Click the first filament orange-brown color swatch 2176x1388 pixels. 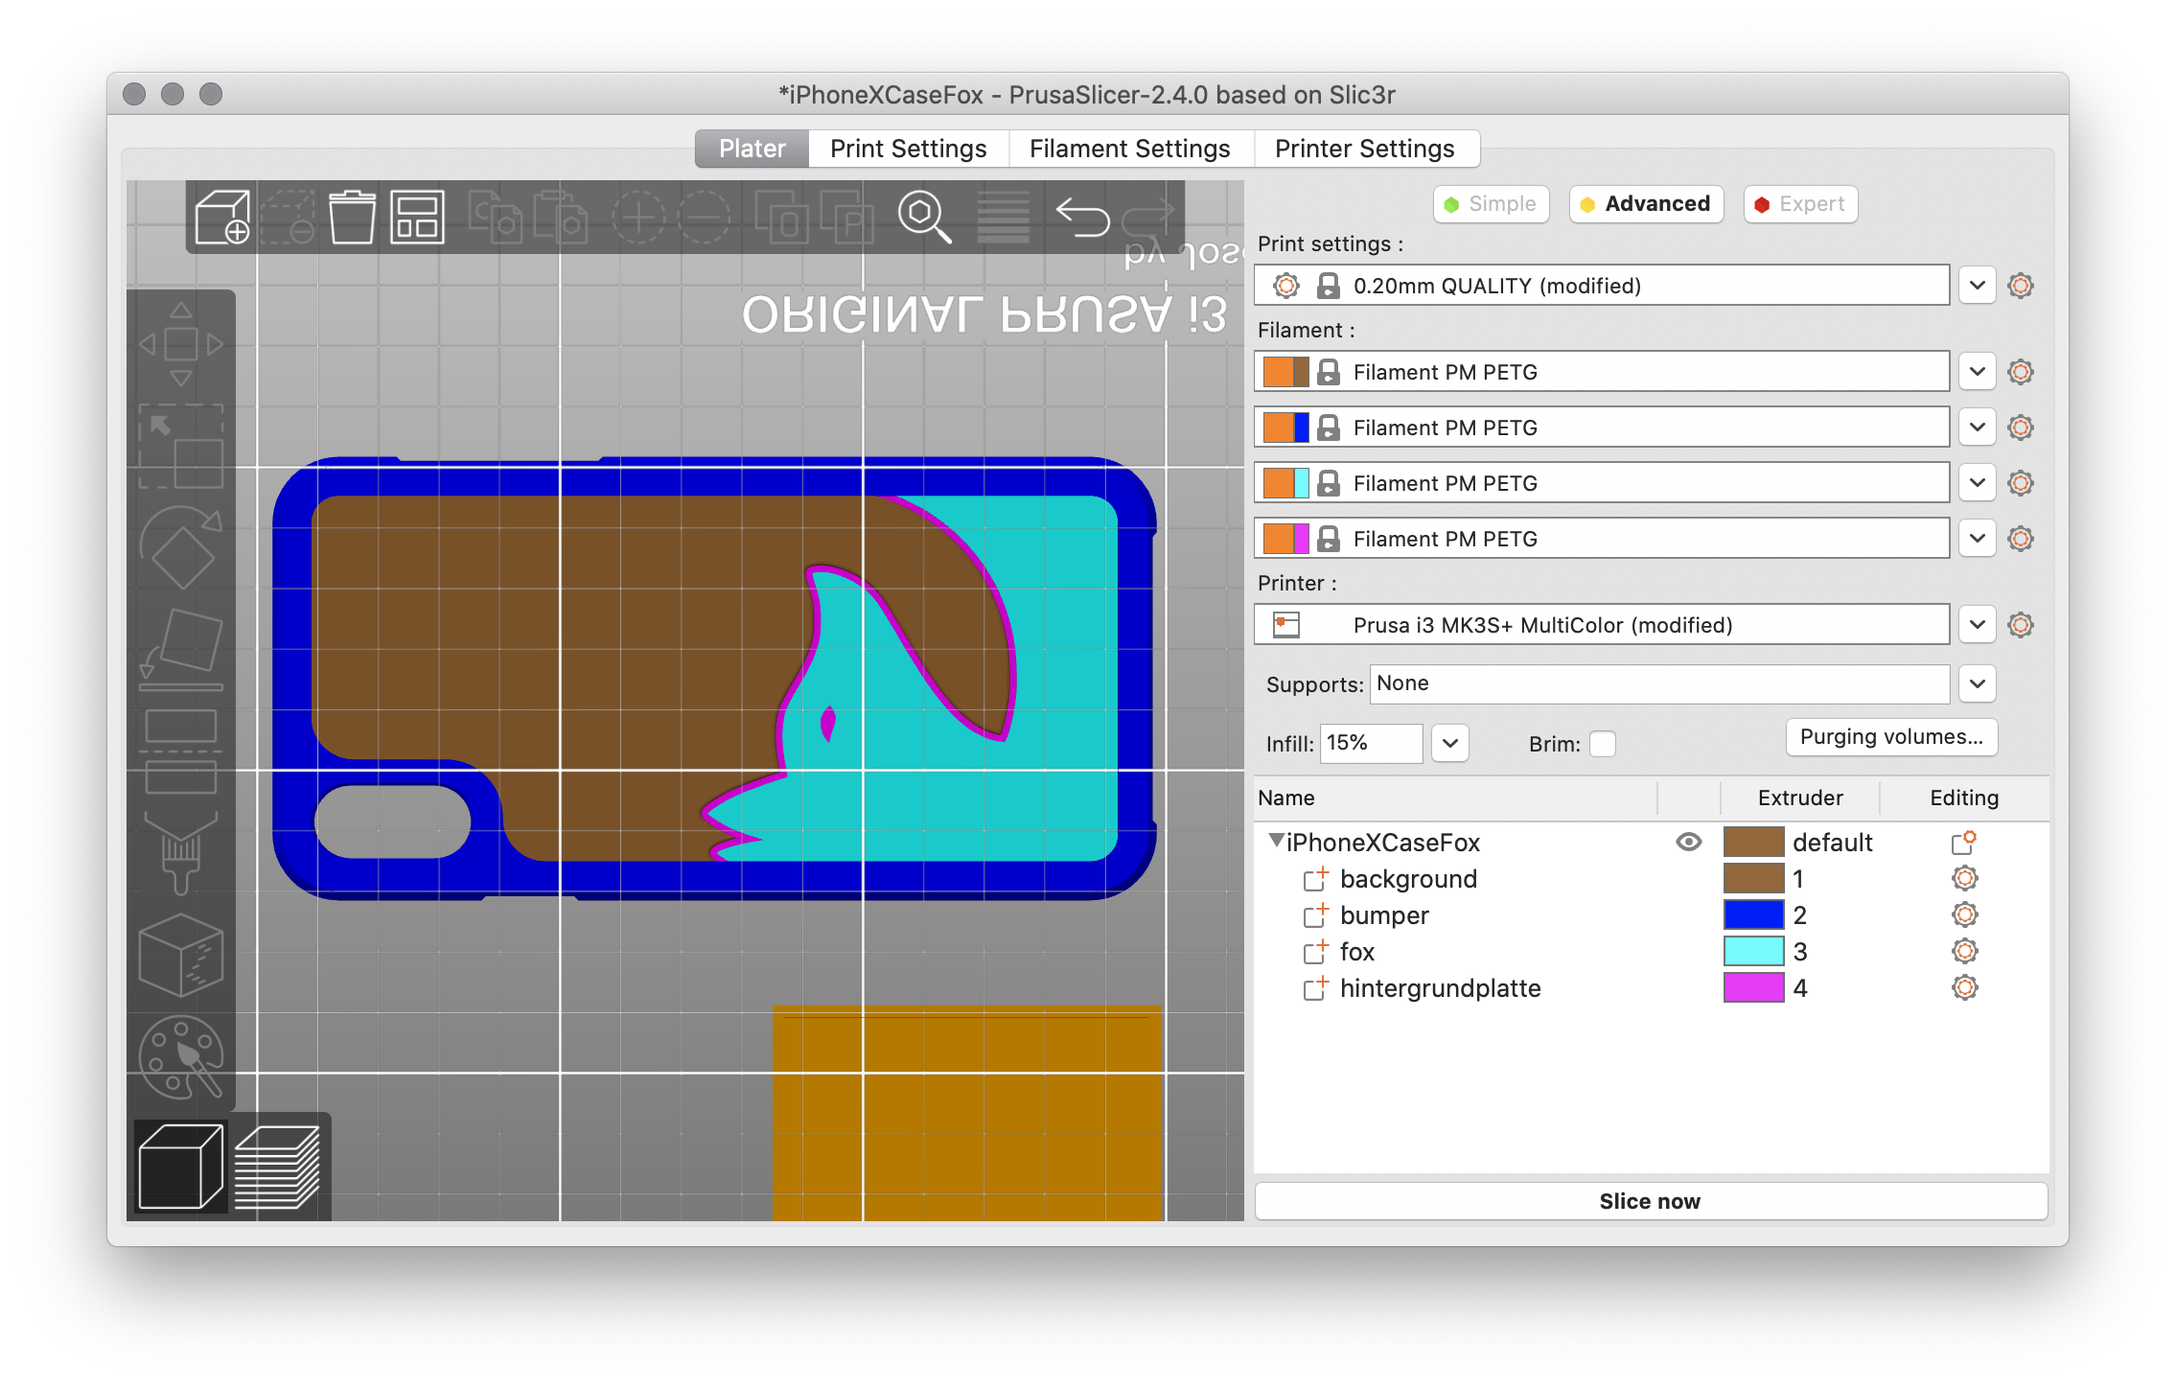tap(1285, 372)
